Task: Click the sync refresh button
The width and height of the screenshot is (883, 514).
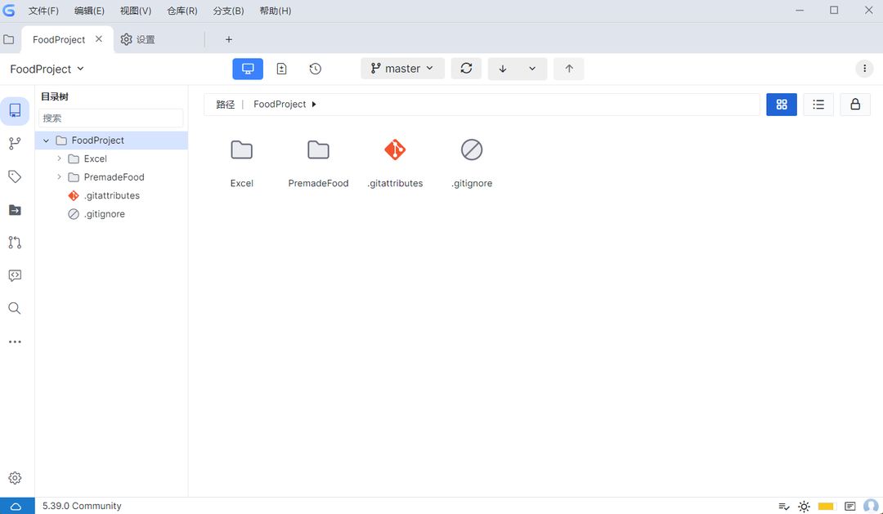Action: point(466,69)
